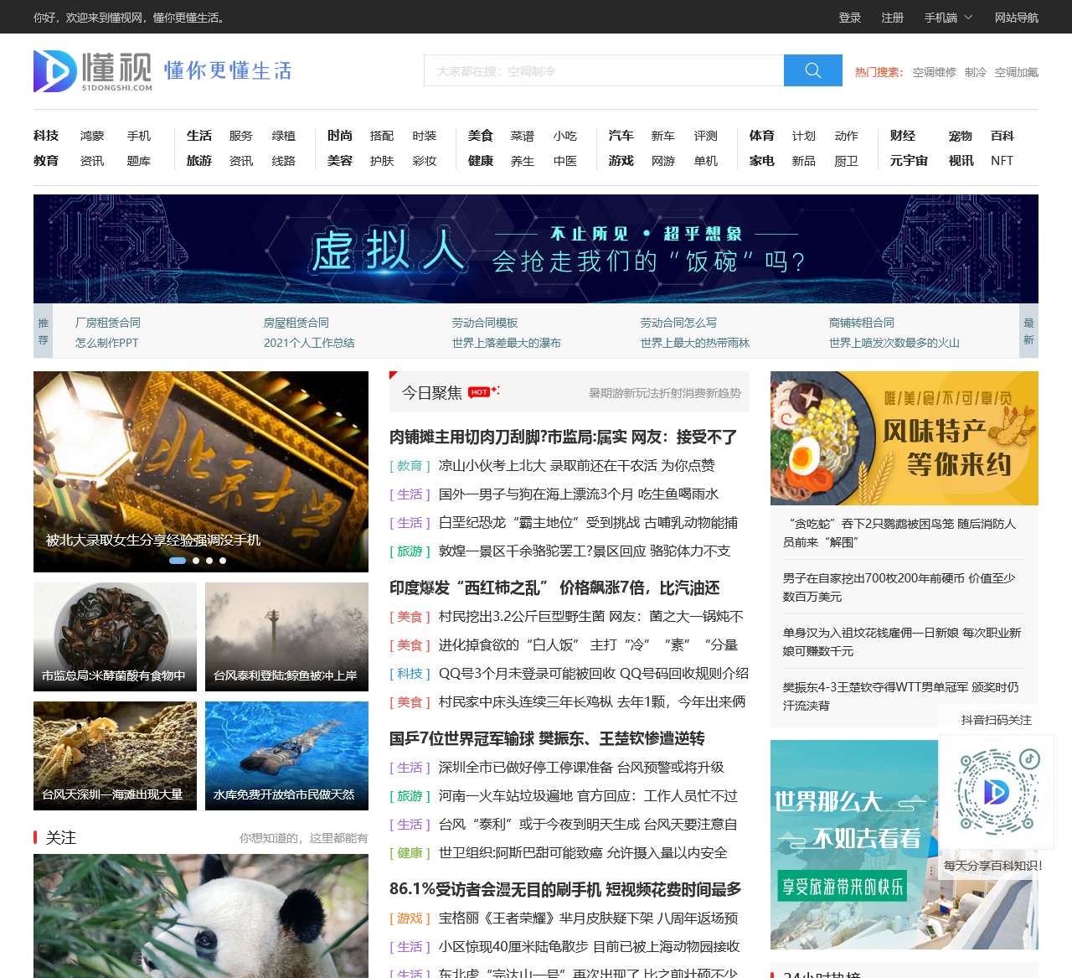Open the 生活 category menu
Screen dimensions: 1072x978
pos(199,136)
